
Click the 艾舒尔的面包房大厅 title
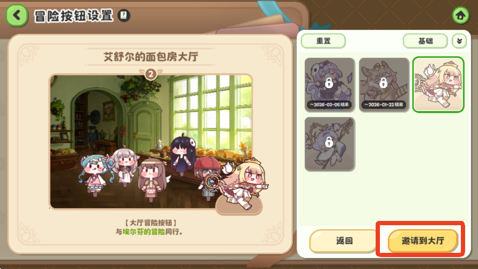pos(151,57)
